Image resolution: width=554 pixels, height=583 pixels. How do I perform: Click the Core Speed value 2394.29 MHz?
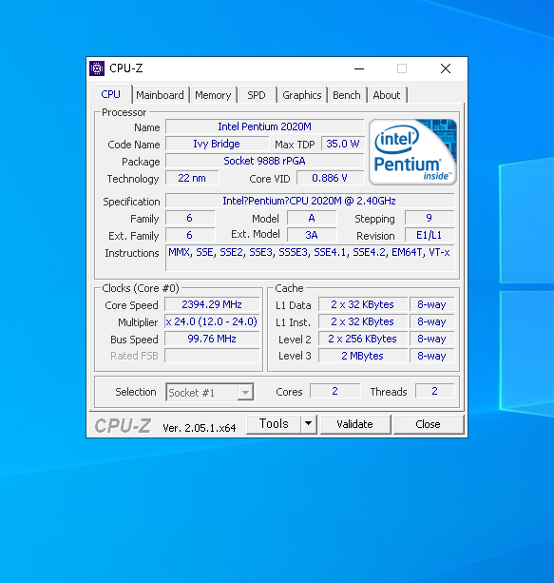[212, 304]
